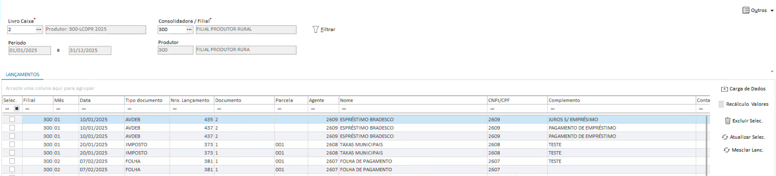This screenshot has height=176, width=776.
Task: Select the 435 lançamento number cell
Action: pyautogui.click(x=192, y=120)
